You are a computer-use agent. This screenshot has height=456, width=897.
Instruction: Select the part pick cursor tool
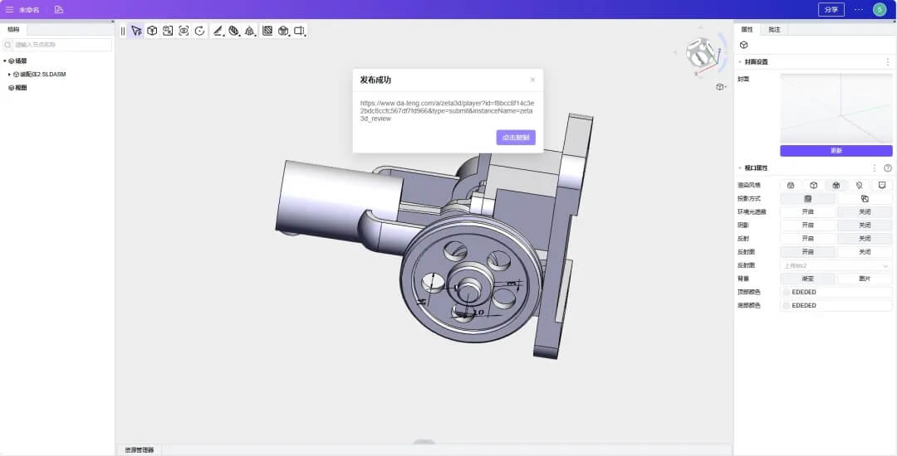point(136,31)
